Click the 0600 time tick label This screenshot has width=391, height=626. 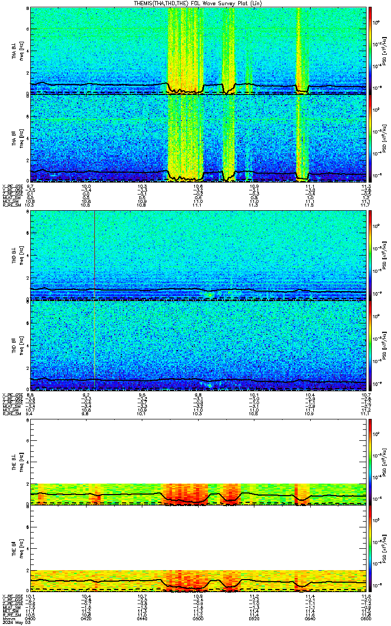[365, 619]
